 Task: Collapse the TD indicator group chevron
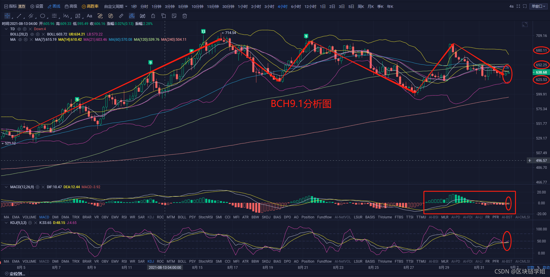pyautogui.click(x=6, y=29)
